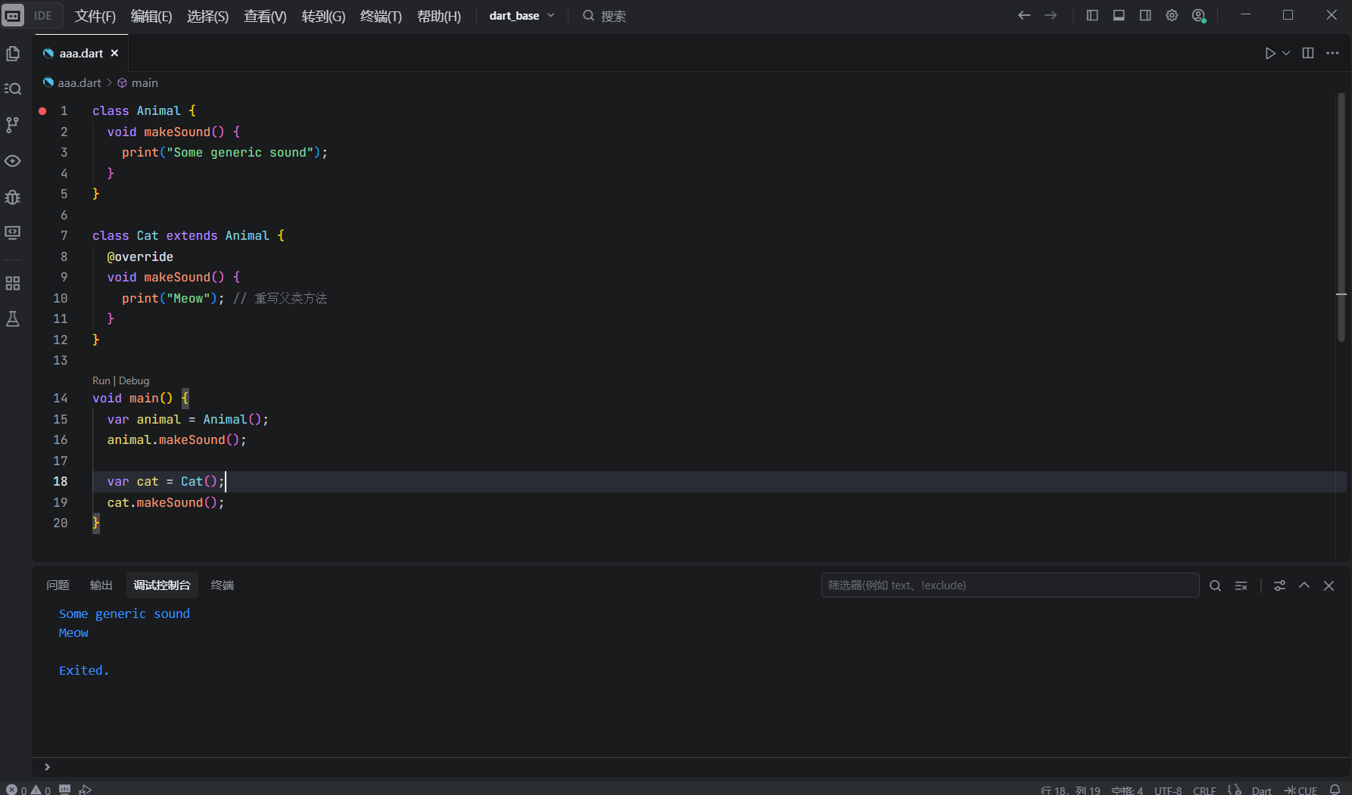Open the editor more actions ellipsis
1352x795 pixels.
[1333, 53]
